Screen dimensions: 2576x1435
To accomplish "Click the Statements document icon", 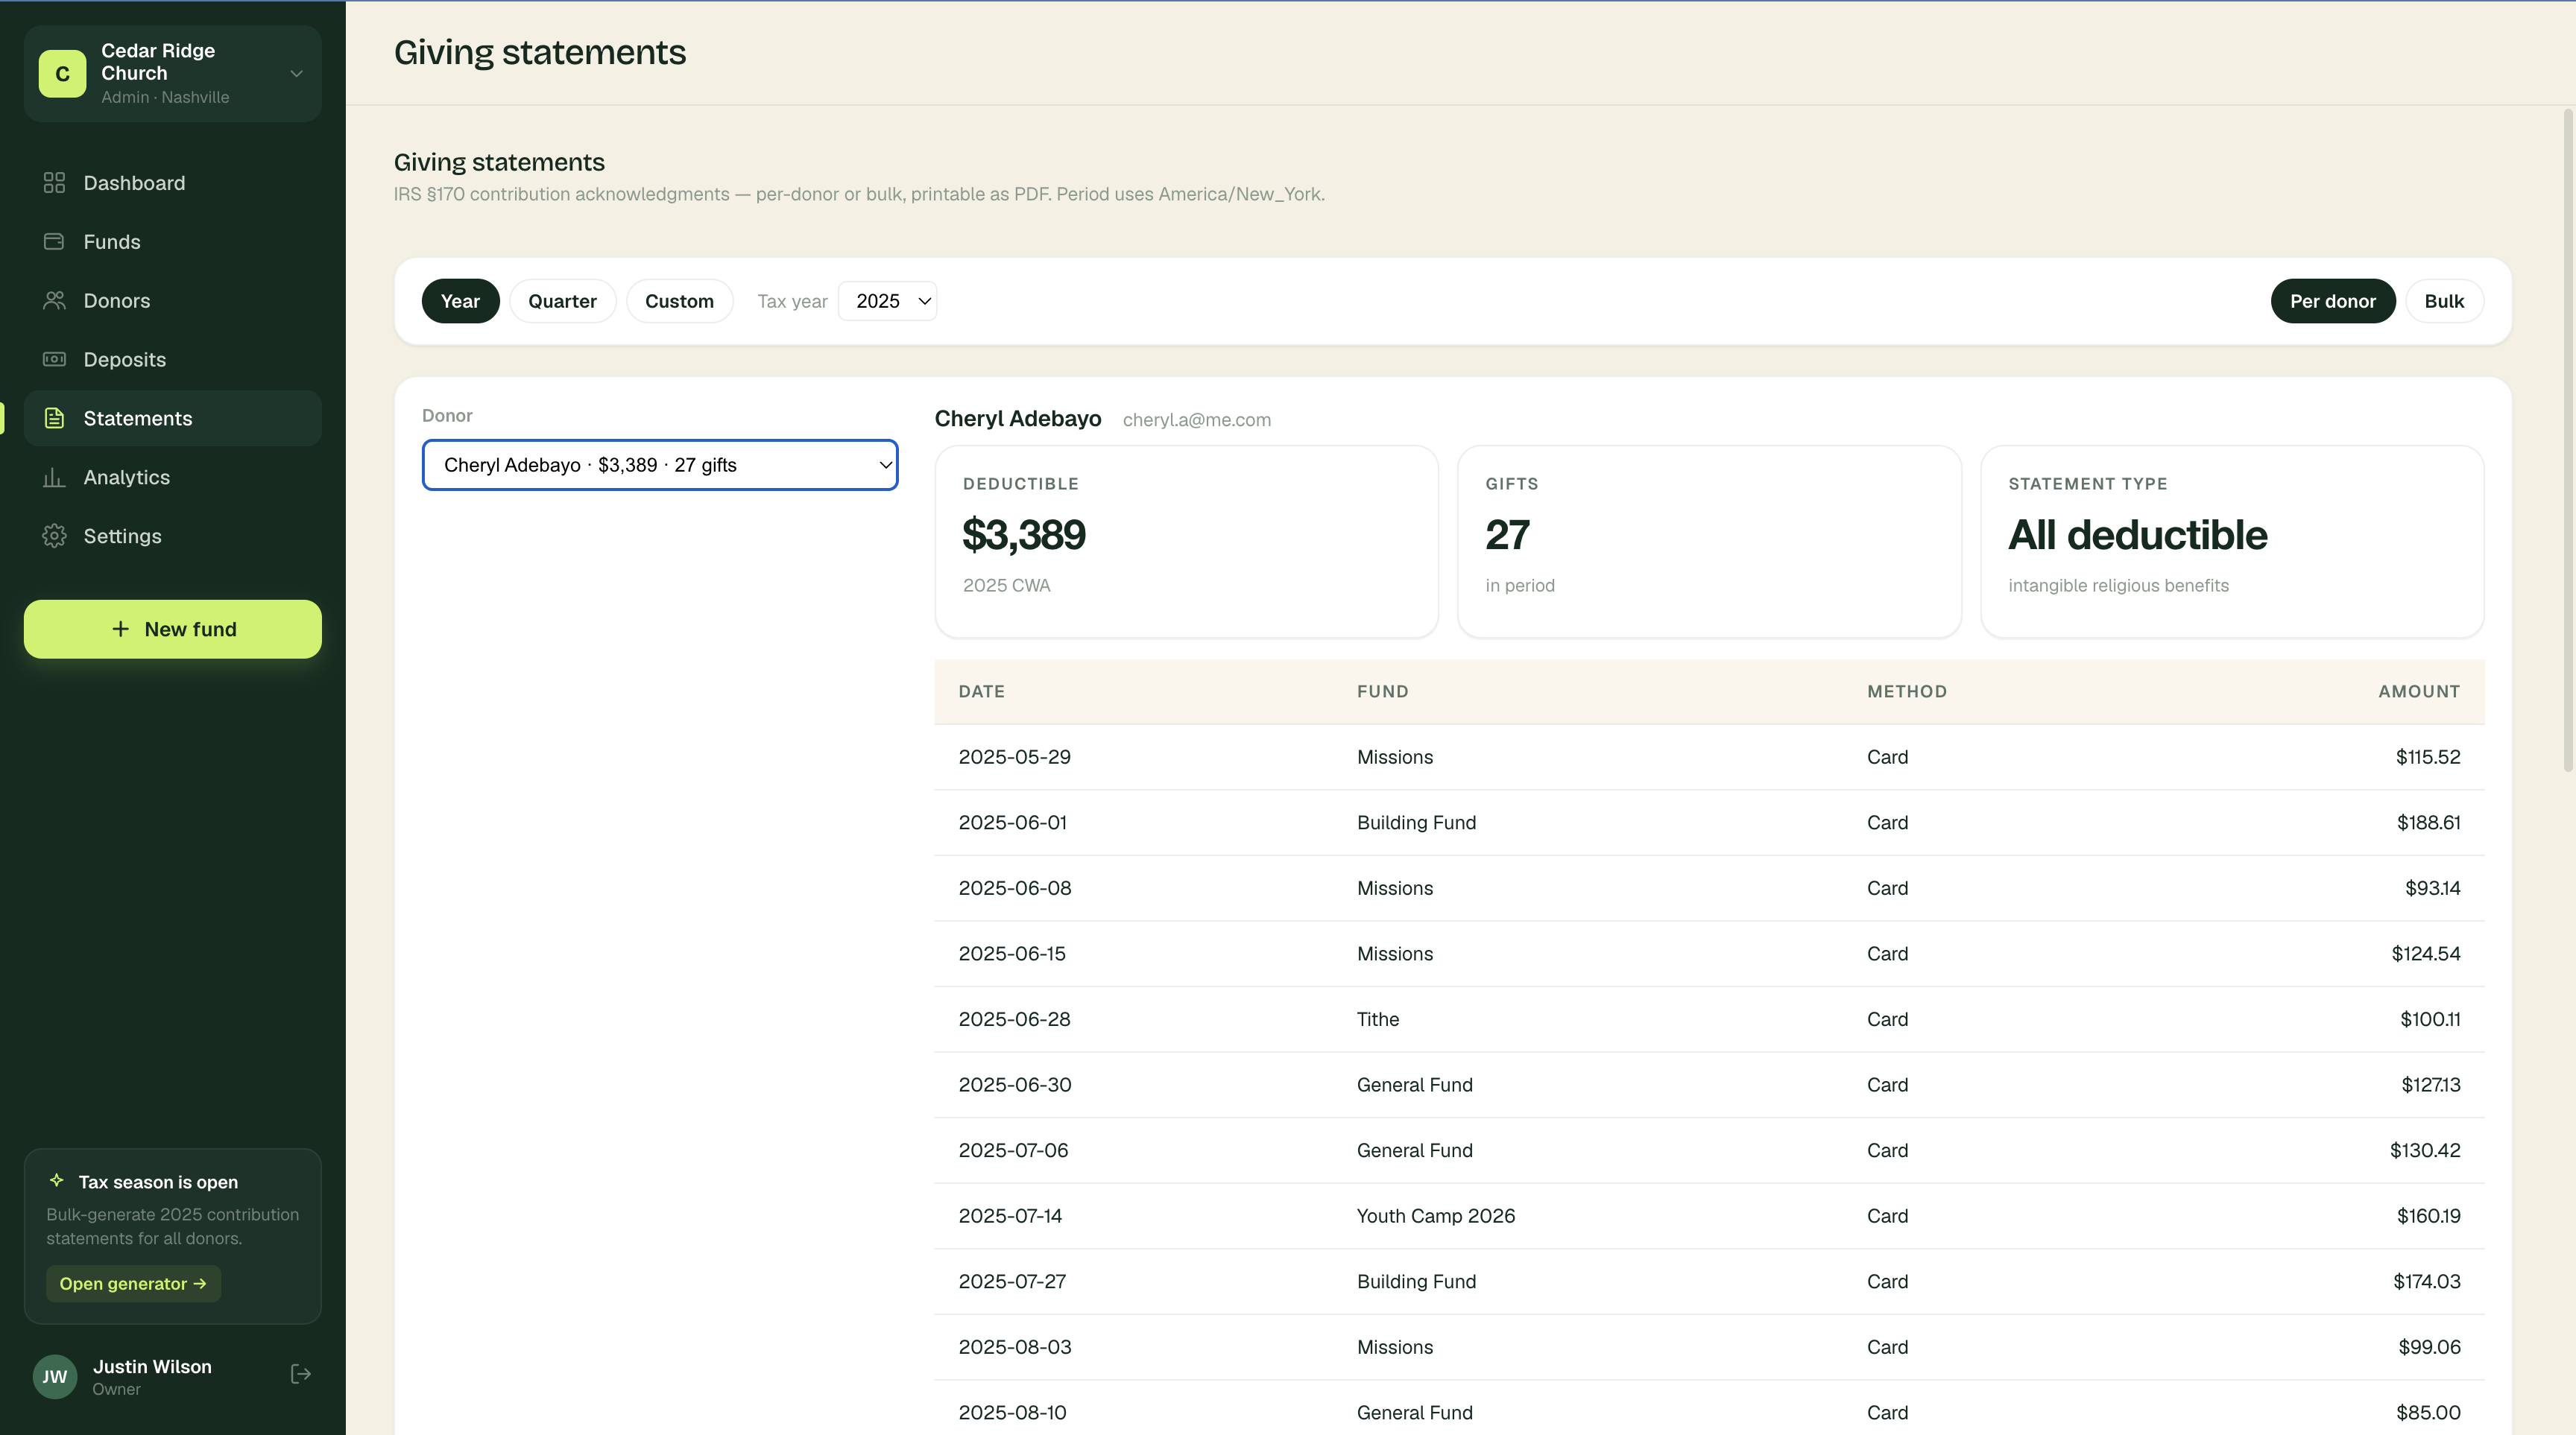I will pyautogui.click(x=54, y=419).
